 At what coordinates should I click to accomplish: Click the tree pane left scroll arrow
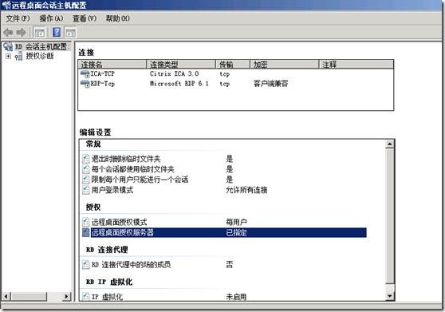[x=6, y=297]
